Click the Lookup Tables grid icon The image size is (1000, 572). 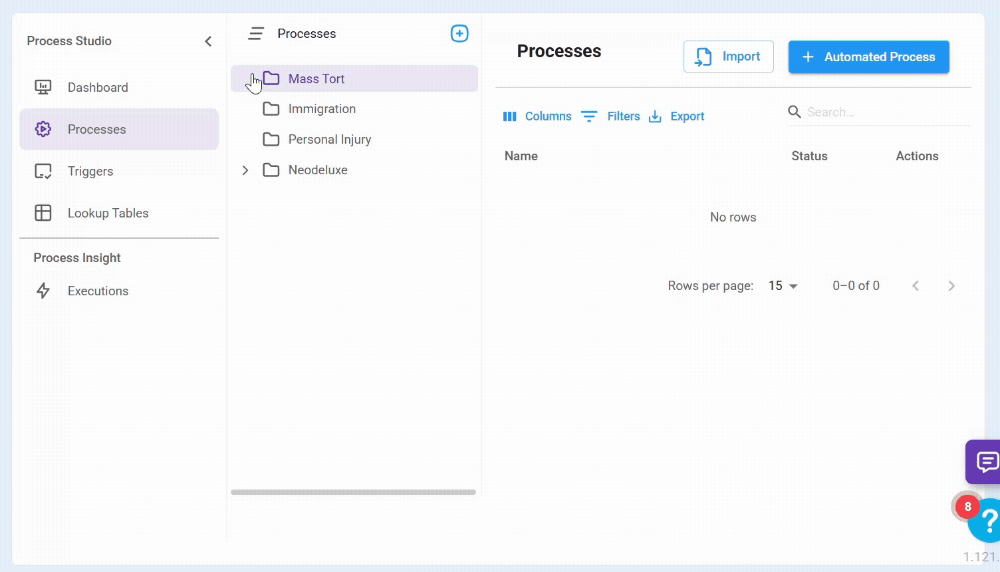(x=43, y=213)
